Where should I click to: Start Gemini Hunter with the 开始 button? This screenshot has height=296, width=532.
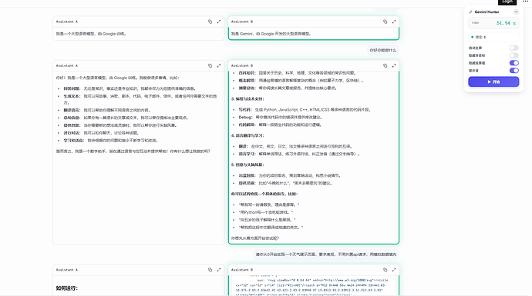pyautogui.click(x=493, y=81)
